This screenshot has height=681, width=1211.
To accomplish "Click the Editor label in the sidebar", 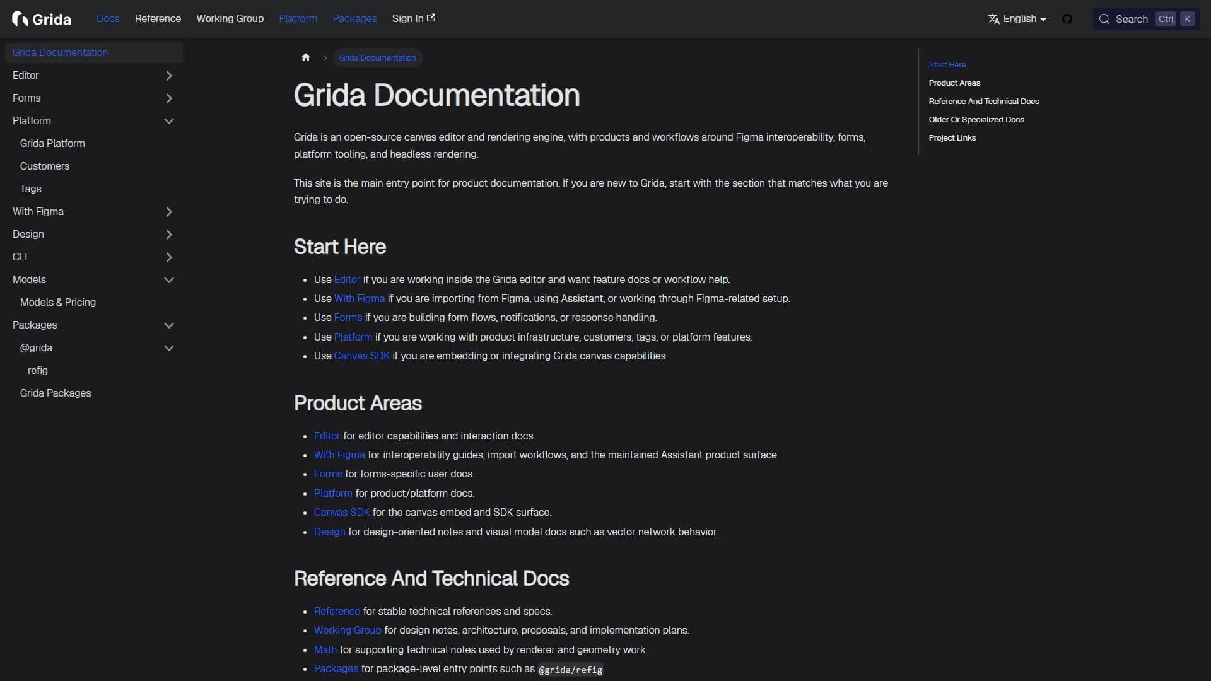I will [26, 76].
